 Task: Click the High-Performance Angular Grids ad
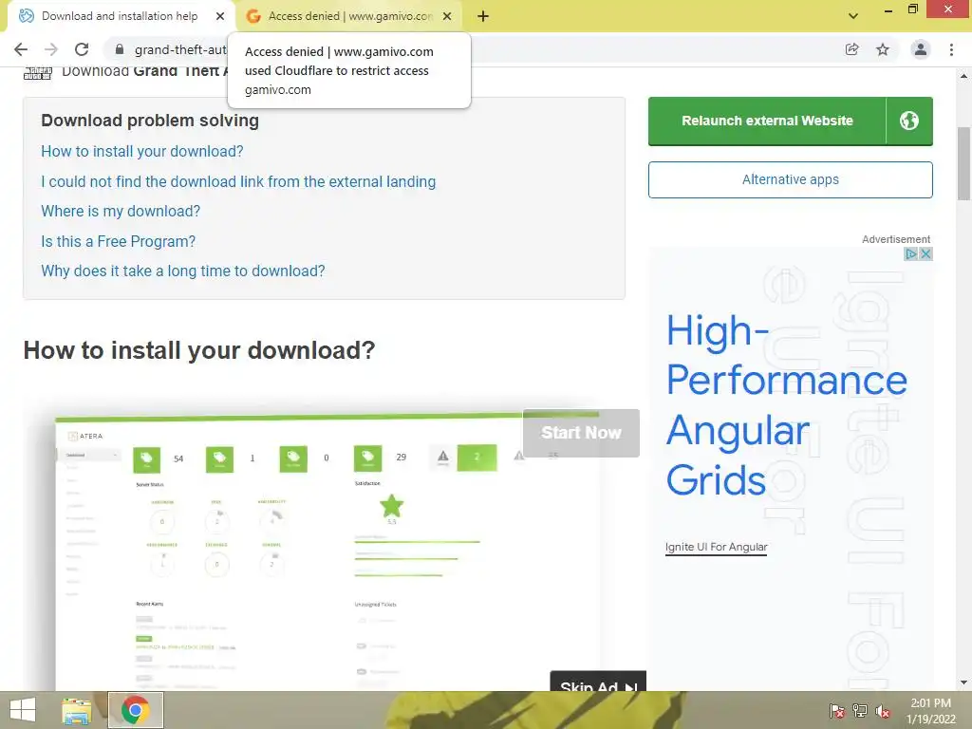coord(786,405)
